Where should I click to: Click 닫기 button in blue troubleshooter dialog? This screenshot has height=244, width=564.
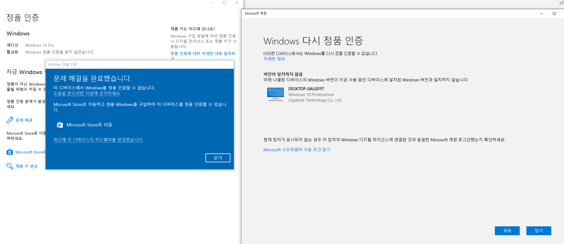218,158
